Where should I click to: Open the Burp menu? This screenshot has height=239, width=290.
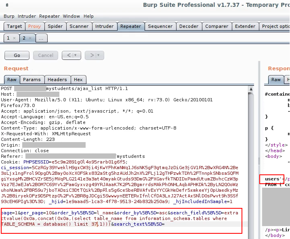tap(9, 16)
